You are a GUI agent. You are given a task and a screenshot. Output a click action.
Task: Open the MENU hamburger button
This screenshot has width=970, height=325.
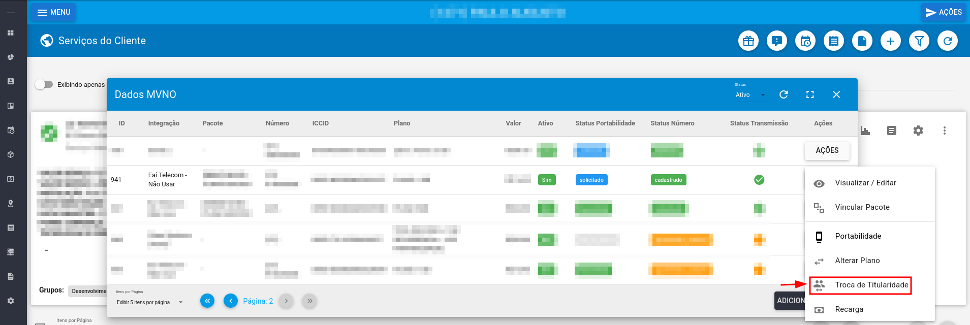53,12
